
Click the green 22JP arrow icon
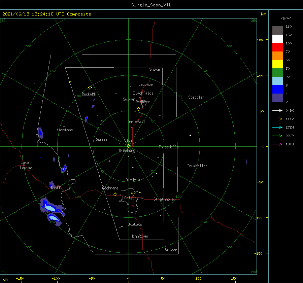coord(277,136)
